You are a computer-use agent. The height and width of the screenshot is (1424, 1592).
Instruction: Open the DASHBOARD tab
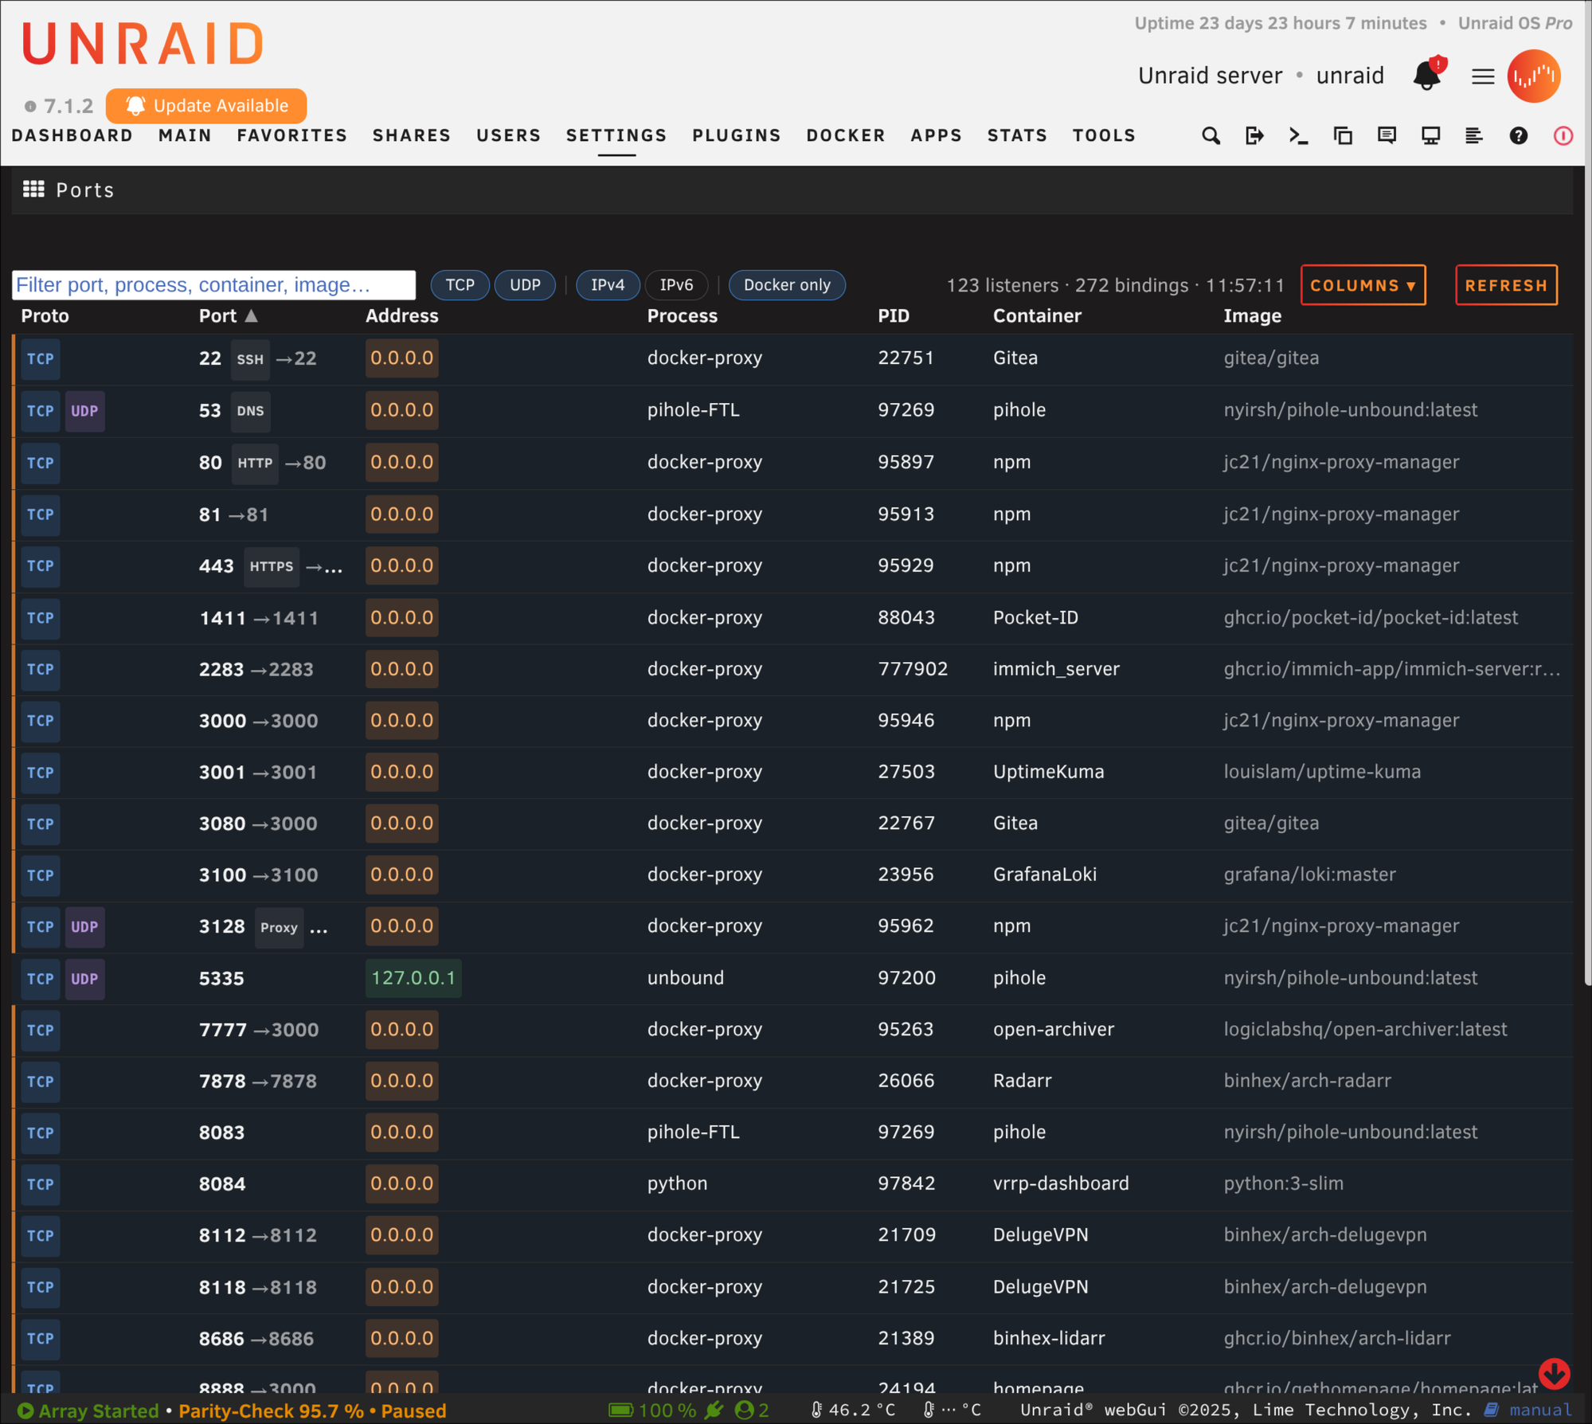point(72,135)
